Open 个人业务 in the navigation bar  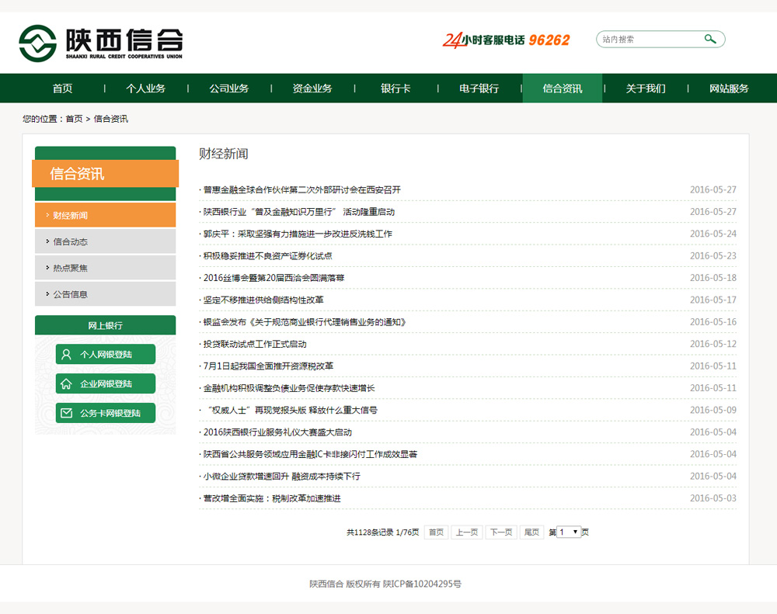pyautogui.click(x=146, y=88)
